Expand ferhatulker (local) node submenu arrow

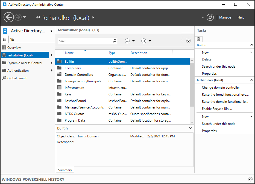[x=52, y=55]
